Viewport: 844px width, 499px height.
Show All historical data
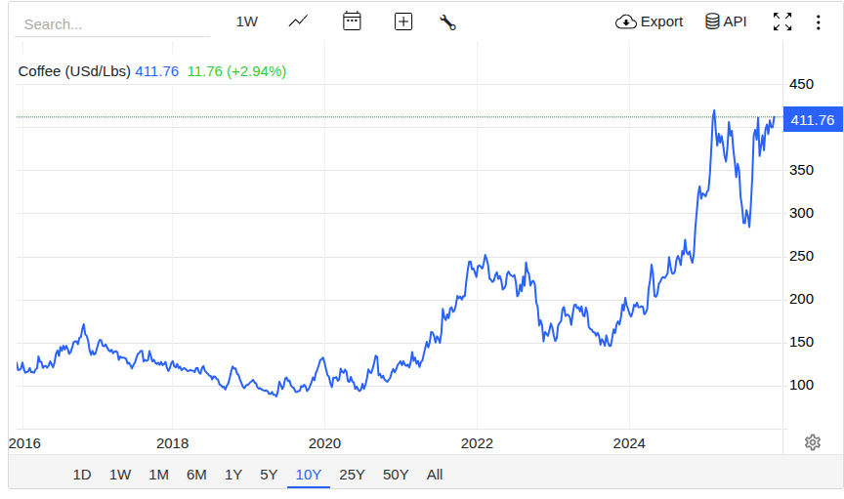coord(435,475)
